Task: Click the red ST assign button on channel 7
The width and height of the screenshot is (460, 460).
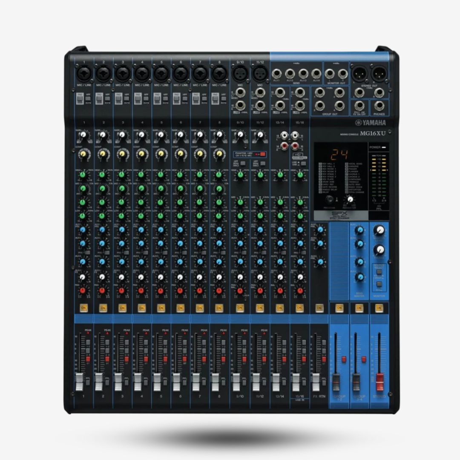Action: [x=204, y=359]
